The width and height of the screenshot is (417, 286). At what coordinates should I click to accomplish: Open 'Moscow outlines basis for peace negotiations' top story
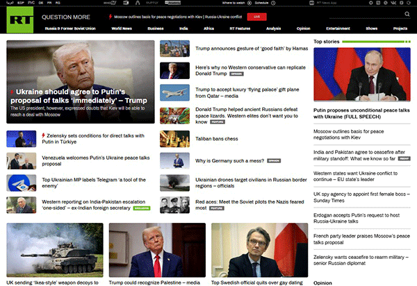click(x=348, y=135)
